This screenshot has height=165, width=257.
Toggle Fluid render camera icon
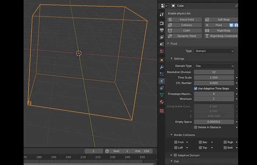[x=236, y=25]
